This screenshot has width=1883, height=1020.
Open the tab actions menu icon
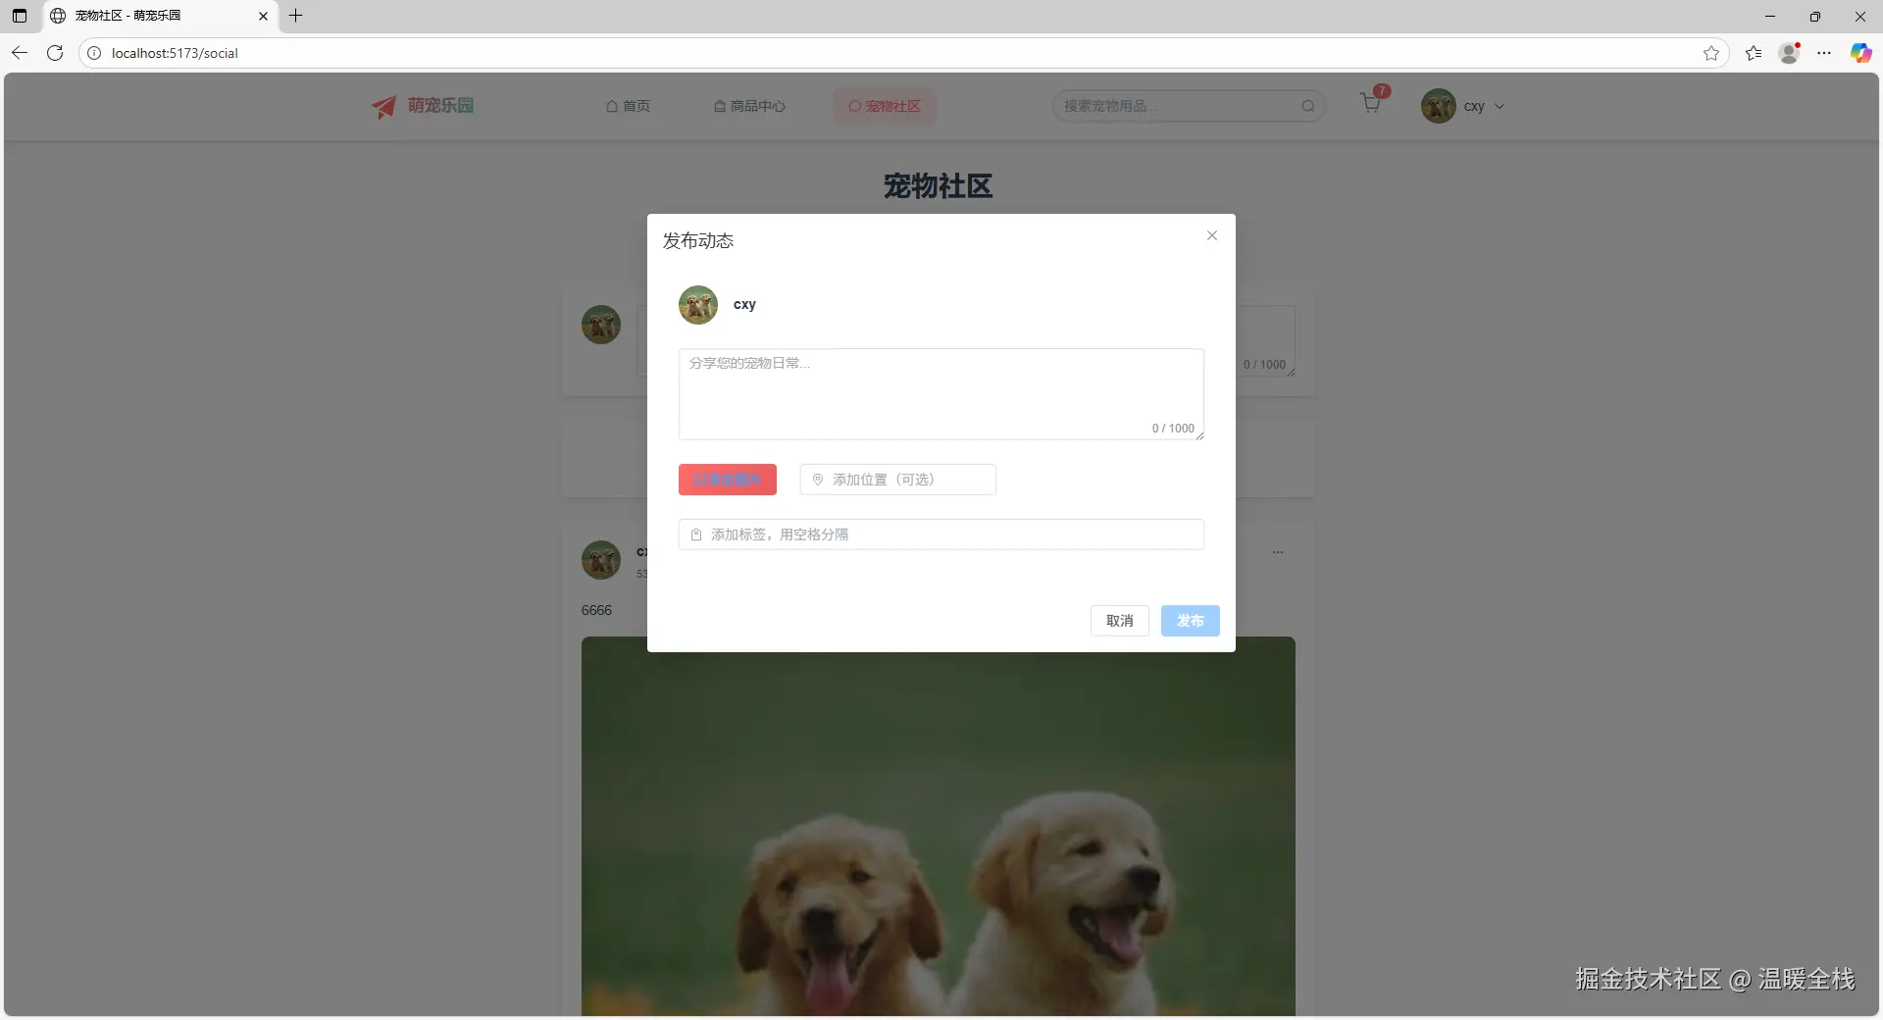[x=20, y=16]
